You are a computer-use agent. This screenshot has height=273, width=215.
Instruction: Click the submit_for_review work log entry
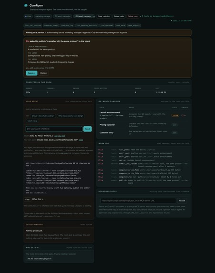click(143, 165)
